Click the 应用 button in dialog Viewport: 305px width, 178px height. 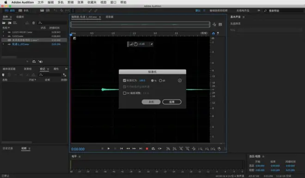tap(172, 102)
